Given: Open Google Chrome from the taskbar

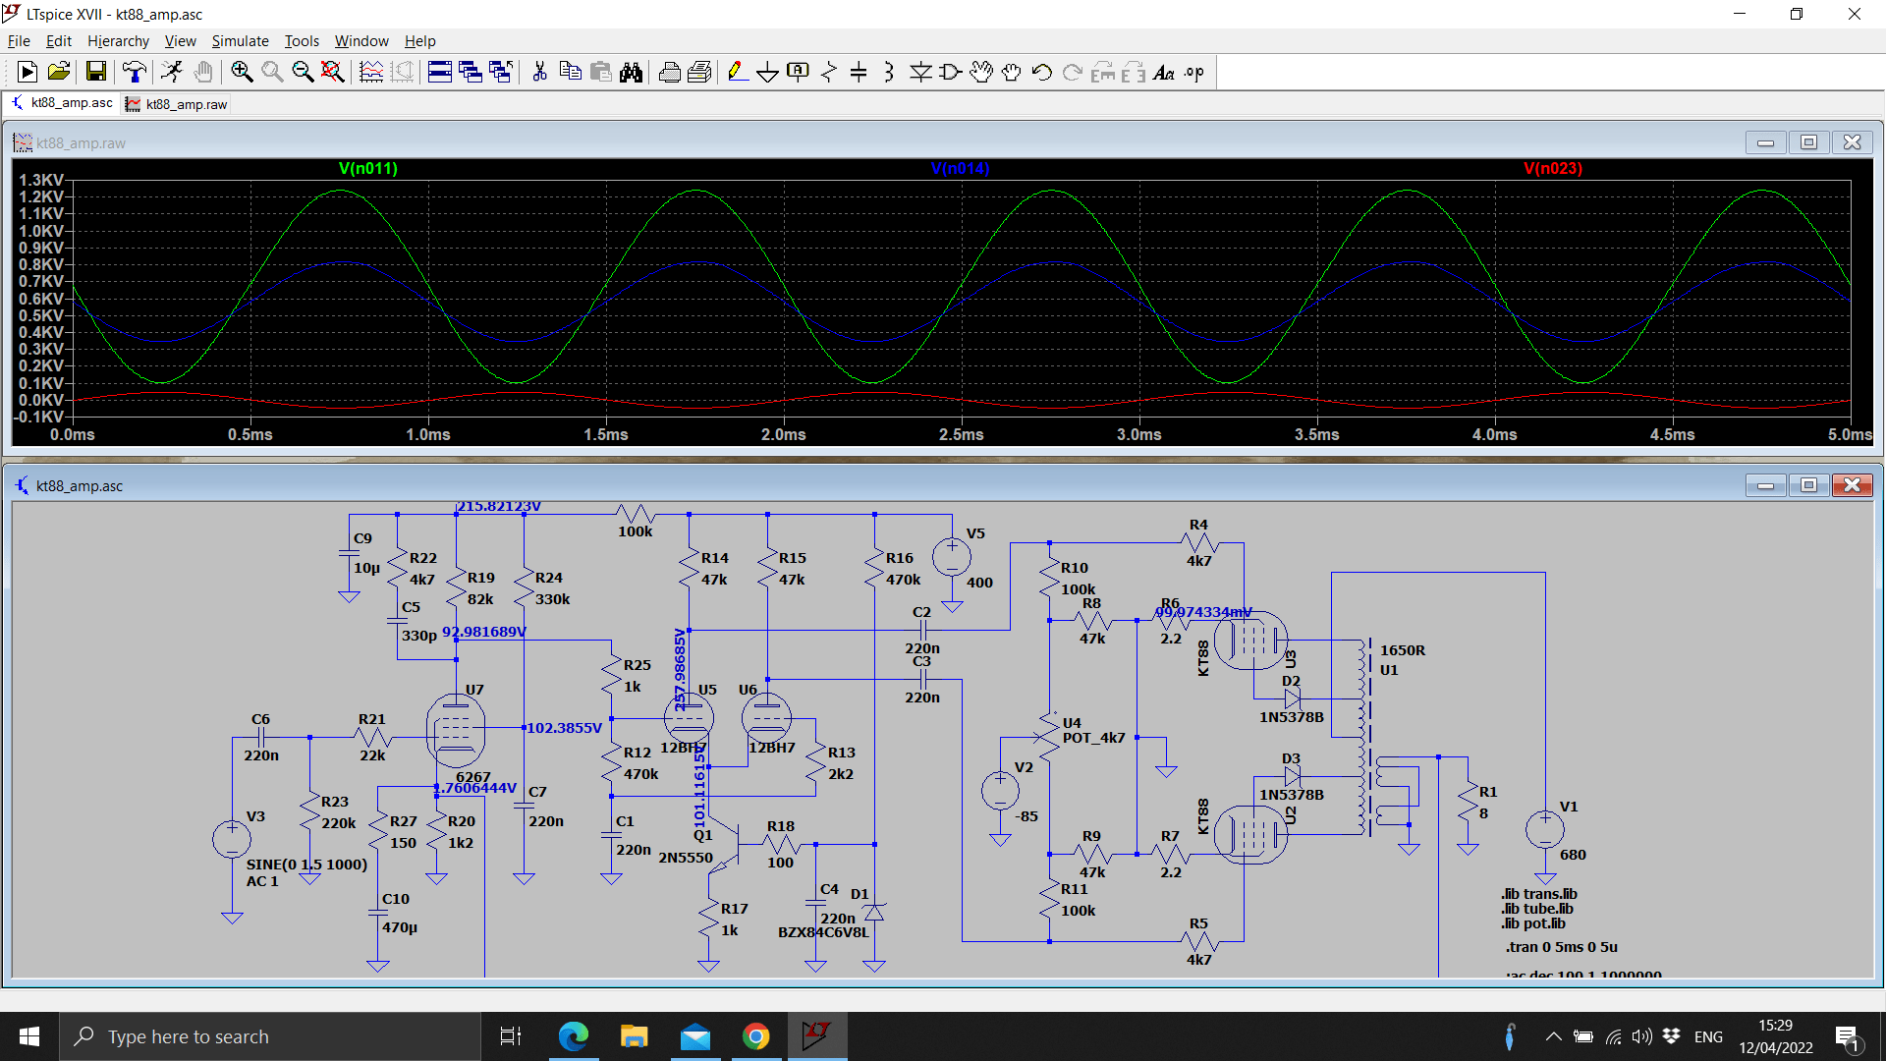Looking at the screenshot, I should click(756, 1036).
